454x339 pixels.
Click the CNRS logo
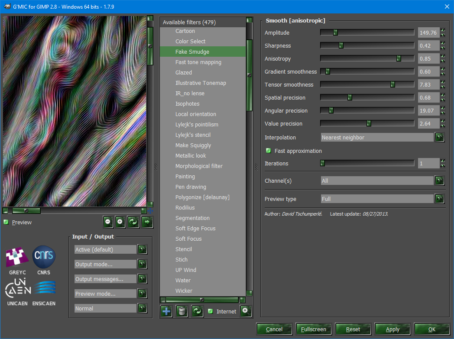[44, 261]
